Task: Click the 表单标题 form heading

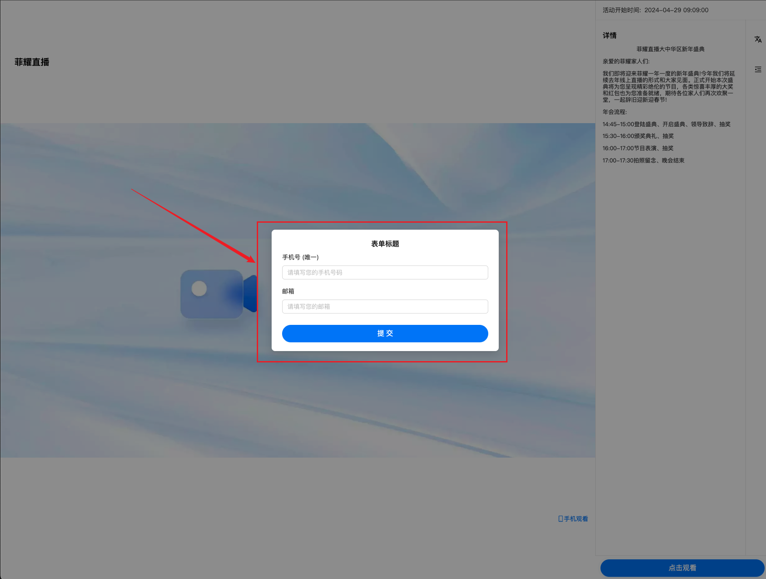Action: click(x=385, y=244)
